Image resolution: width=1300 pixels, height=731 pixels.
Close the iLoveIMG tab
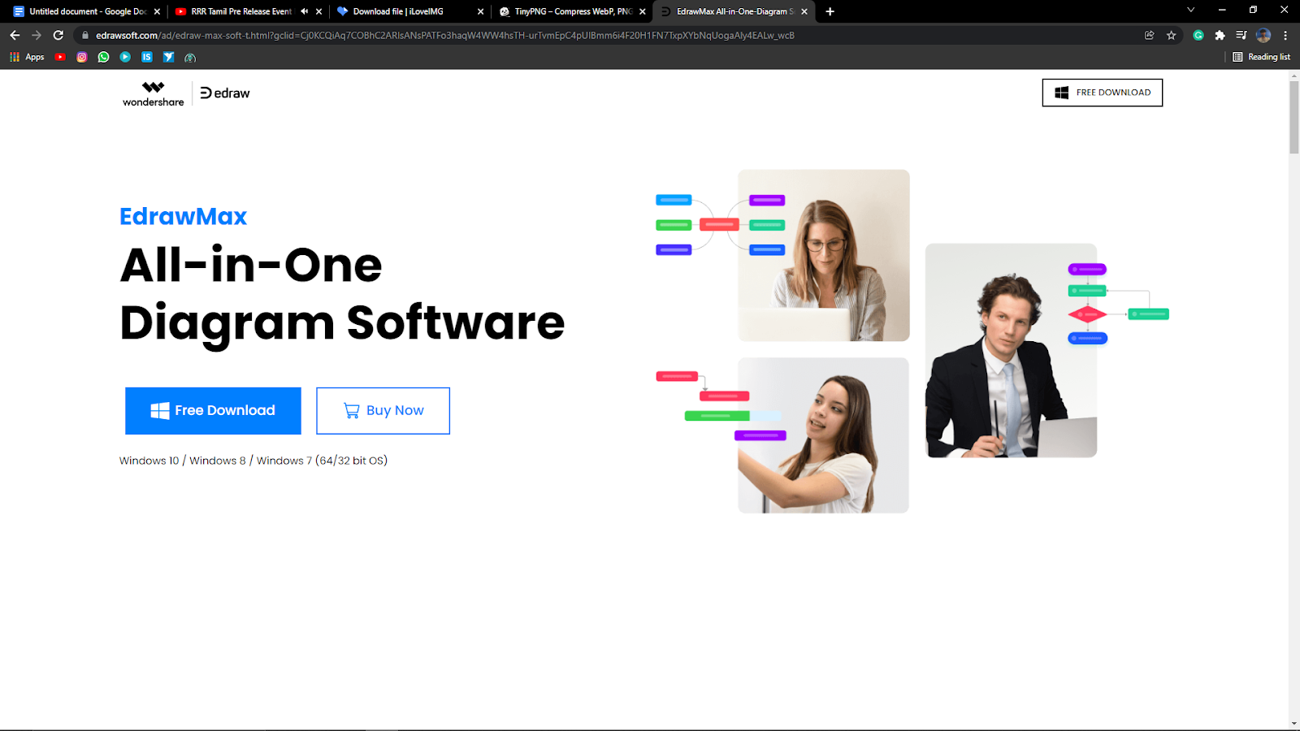(x=480, y=11)
